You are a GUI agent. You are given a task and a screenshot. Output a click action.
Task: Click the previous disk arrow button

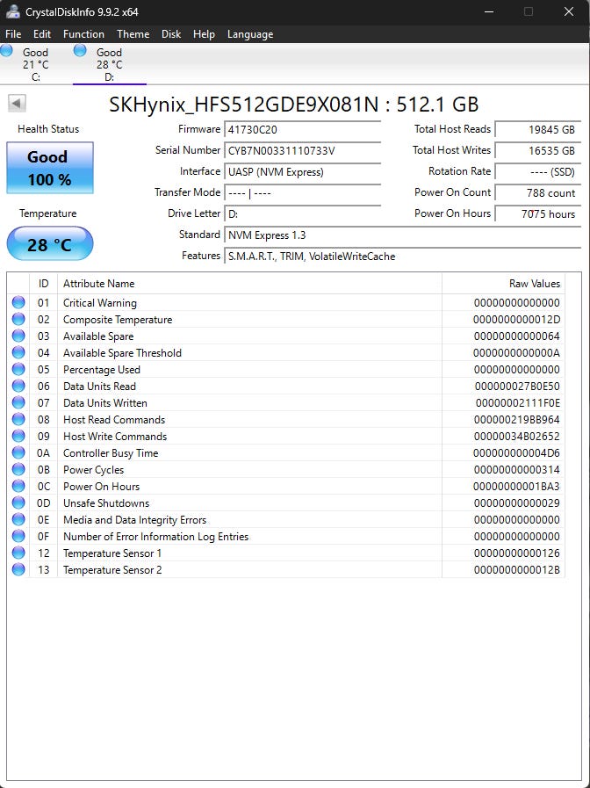pyautogui.click(x=17, y=104)
